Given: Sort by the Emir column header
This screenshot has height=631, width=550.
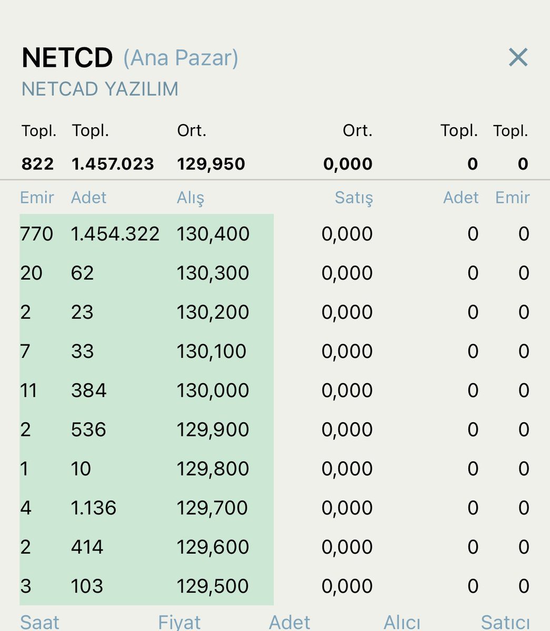Looking at the screenshot, I should [36, 197].
